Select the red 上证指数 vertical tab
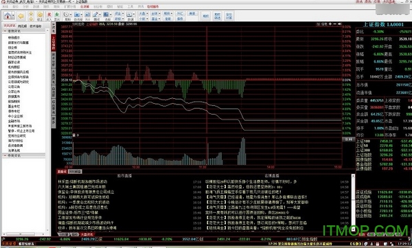This screenshot has height=248, width=412. click(54, 43)
